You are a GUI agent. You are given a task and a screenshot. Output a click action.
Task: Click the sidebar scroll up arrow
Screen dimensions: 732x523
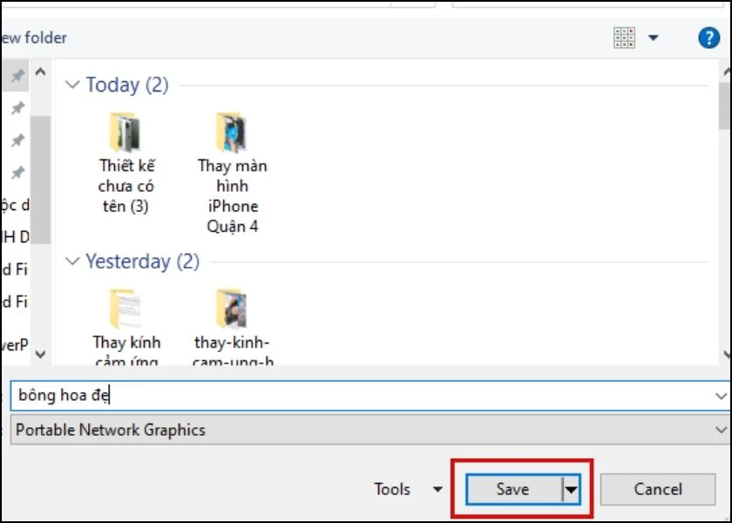click(x=41, y=71)
